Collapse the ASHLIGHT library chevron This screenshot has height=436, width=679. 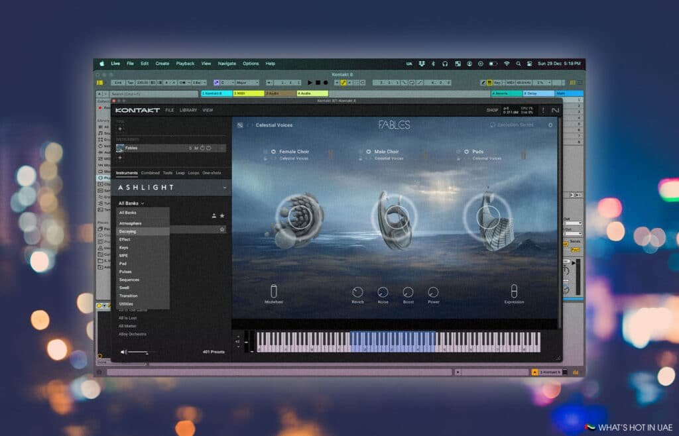point(225,188)
